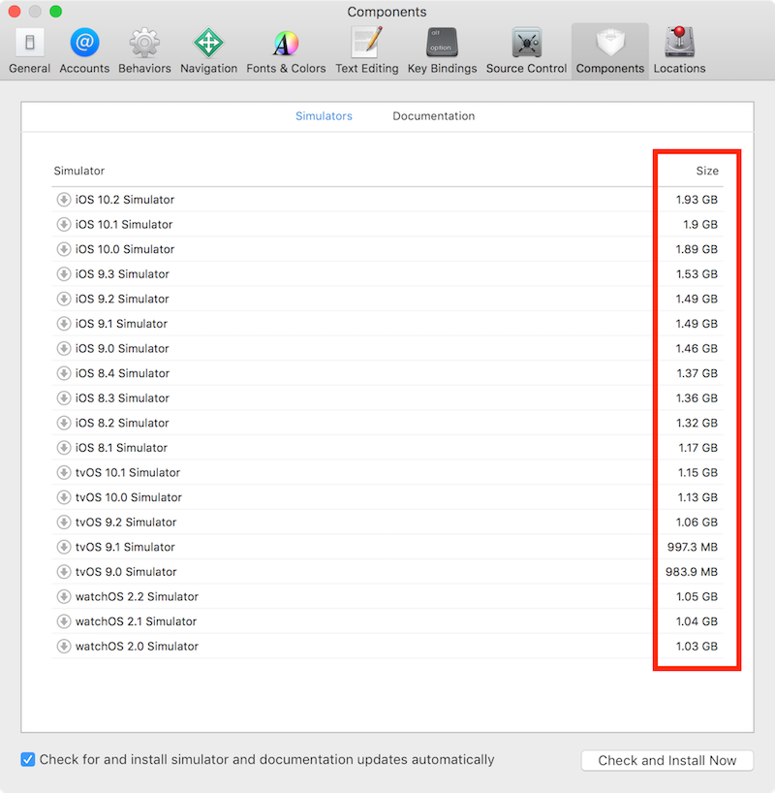Close the Components preferences window

tap(15, 11)
